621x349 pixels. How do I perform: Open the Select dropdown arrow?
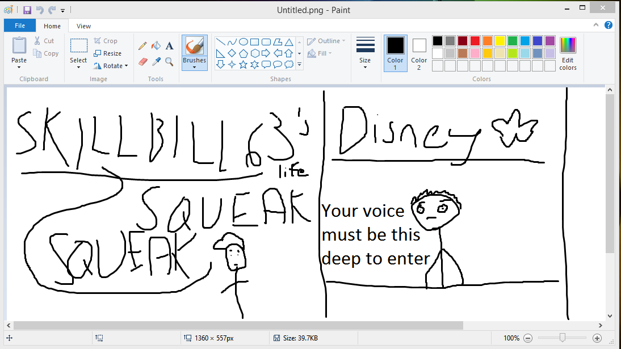tap(78, 68)
